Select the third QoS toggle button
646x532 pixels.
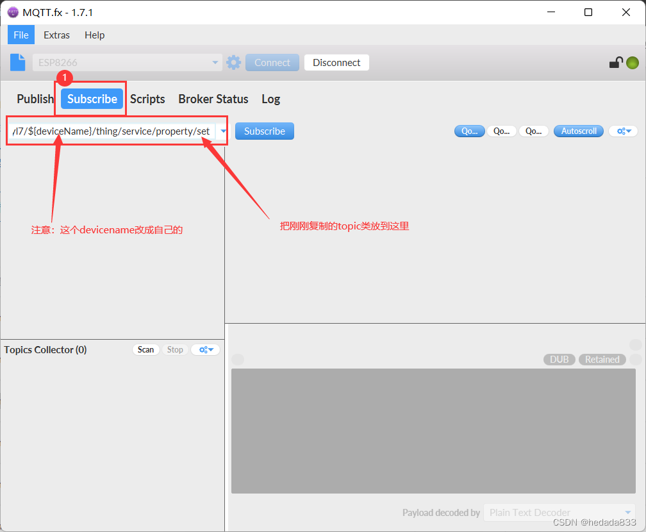[x=533, y=131]
